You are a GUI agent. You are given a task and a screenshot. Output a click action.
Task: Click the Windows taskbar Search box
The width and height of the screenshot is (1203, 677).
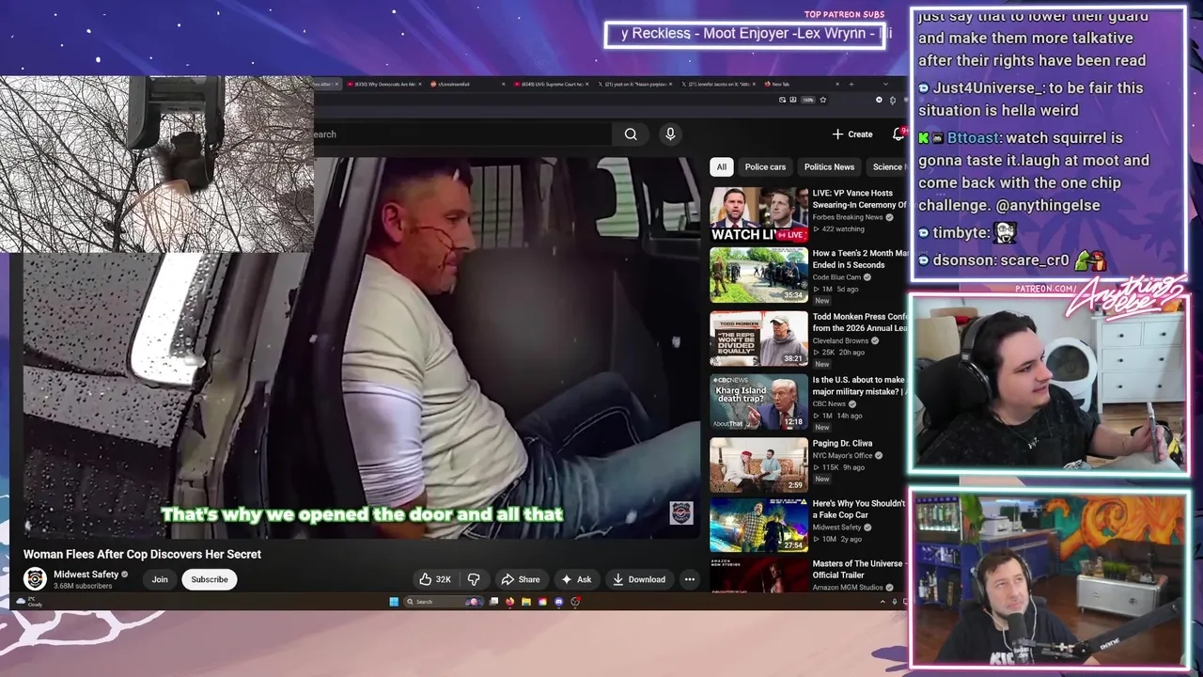[x=444, y=602]
